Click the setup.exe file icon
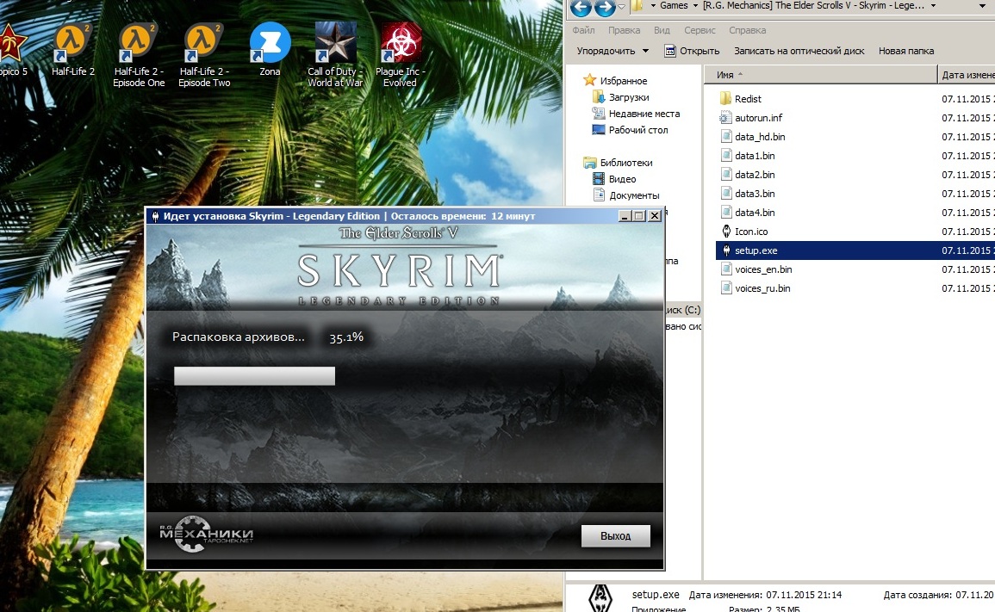995x612 pixels. (x=726, y=250)
